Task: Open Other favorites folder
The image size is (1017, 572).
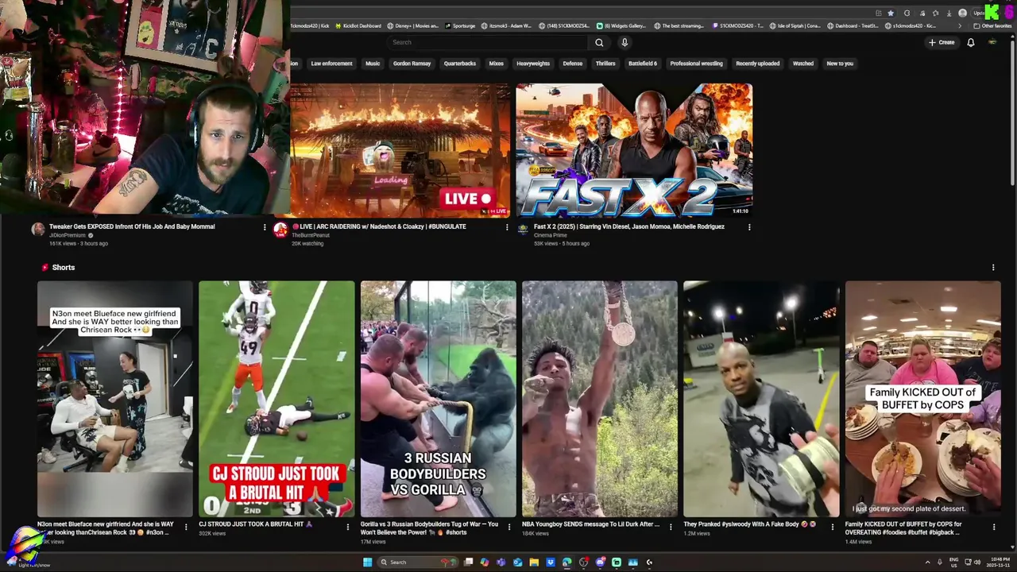Action: (992, 25)
